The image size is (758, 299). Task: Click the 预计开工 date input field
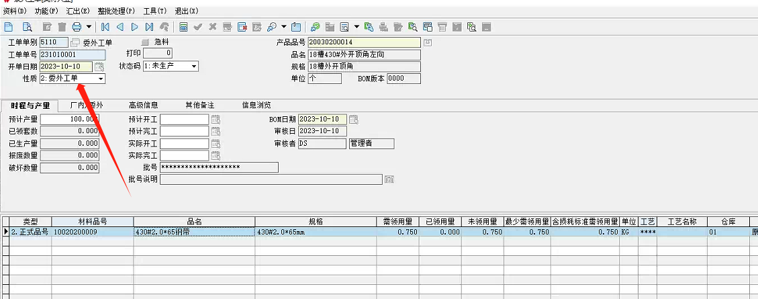tap(184, 120)
